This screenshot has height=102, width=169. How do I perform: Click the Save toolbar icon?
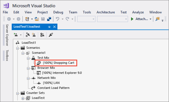click(x=43, y=19)
